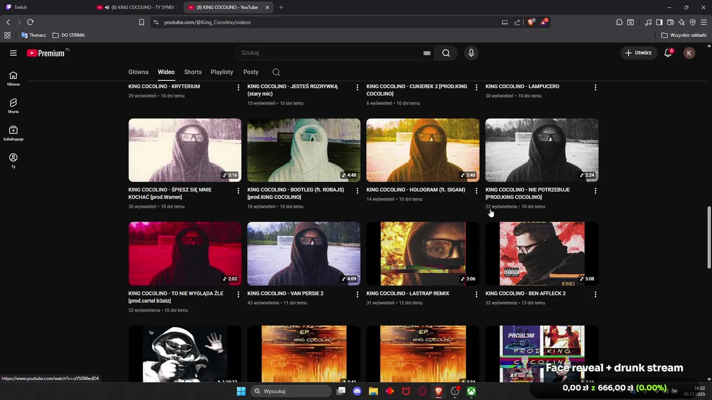The image size is (712, 400).
Task: Switch to KING COCOLINO - TY SYNEK browser tab
Action: coord(137,7)
